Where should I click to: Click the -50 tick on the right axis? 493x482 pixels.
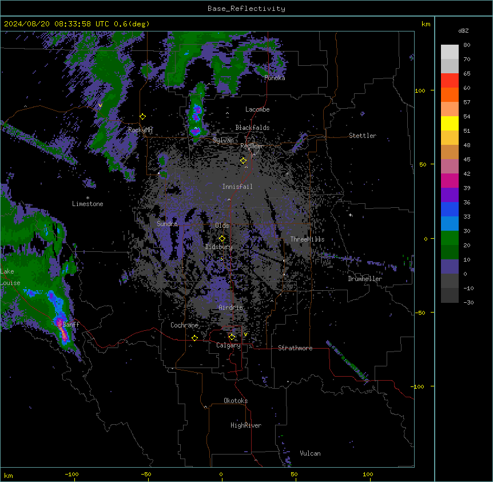(x=420, y=313)
